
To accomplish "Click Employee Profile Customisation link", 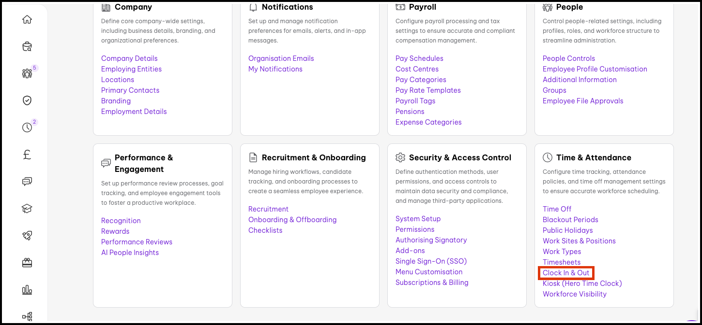I will 595,69.
